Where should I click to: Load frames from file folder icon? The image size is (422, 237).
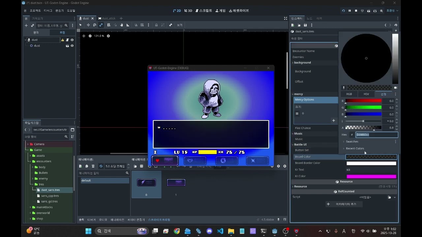[x=135, y=166]
